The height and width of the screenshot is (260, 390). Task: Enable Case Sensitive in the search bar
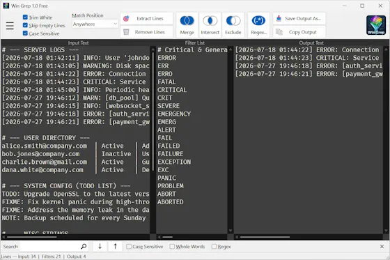[129, 247]
